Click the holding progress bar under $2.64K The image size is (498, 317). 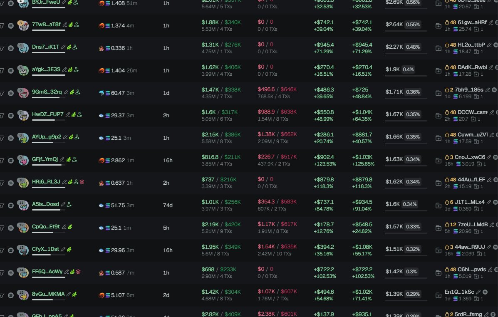click(406, 31)
